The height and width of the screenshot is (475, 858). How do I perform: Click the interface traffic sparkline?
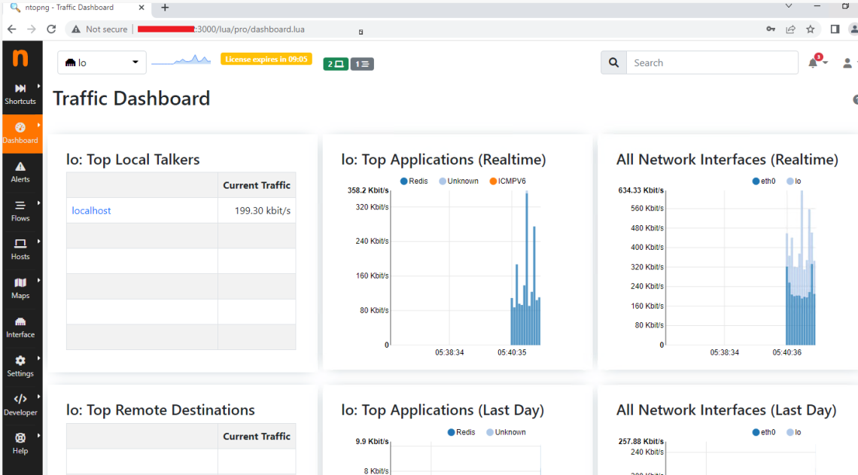click(x=181, y=60)
